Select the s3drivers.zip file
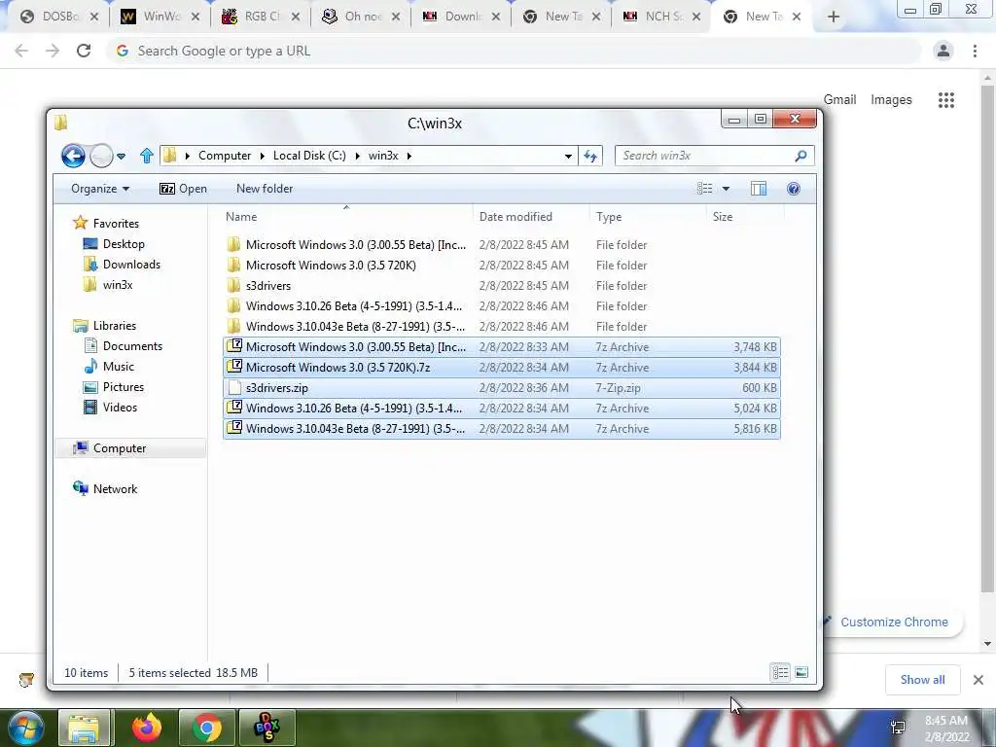This screenshot has width=996, height=747. click(502, 387)
